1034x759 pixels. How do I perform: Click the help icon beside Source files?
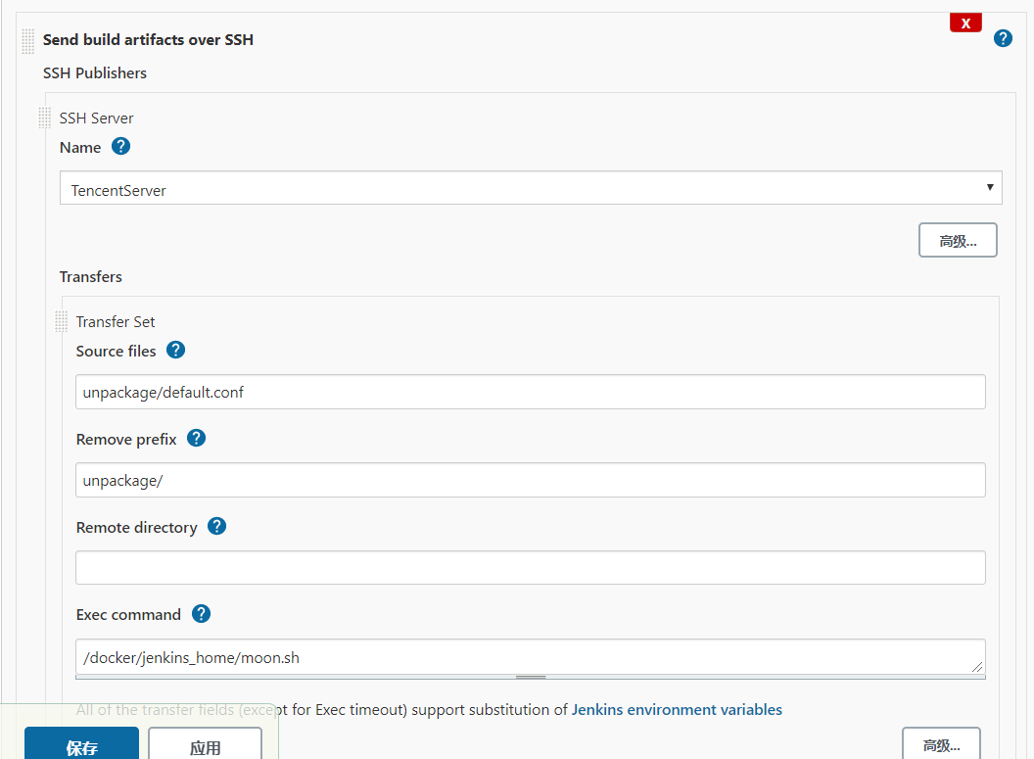[175, 350]
